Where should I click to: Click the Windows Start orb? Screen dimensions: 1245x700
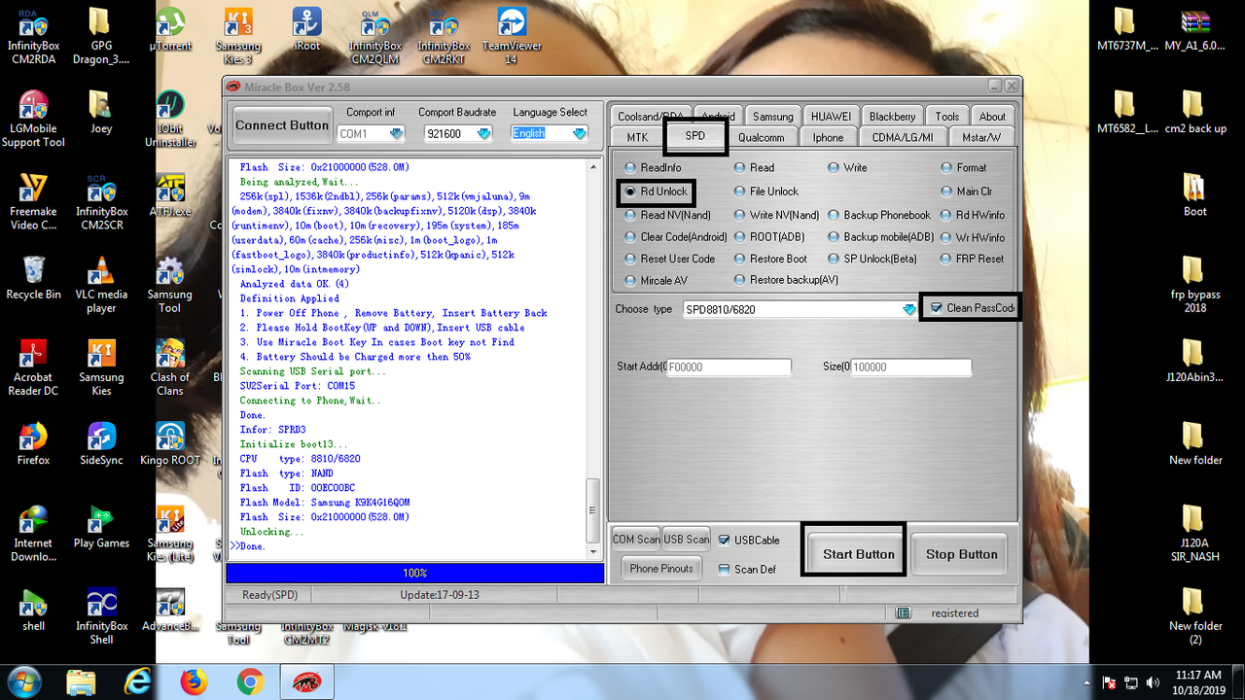pos(22,682)
